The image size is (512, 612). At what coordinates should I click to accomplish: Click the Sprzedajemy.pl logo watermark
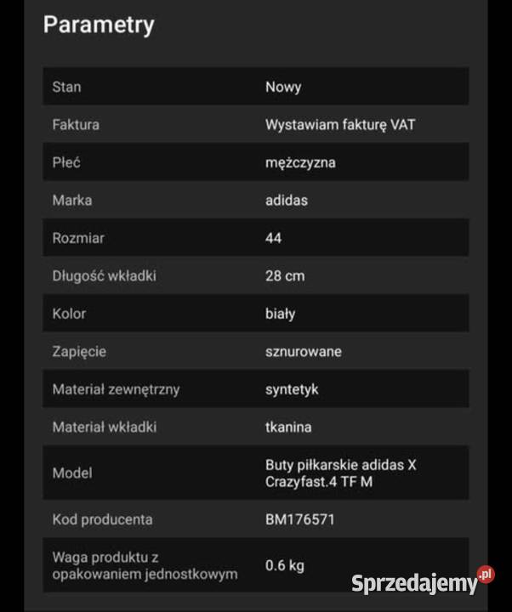click(422, 583)
